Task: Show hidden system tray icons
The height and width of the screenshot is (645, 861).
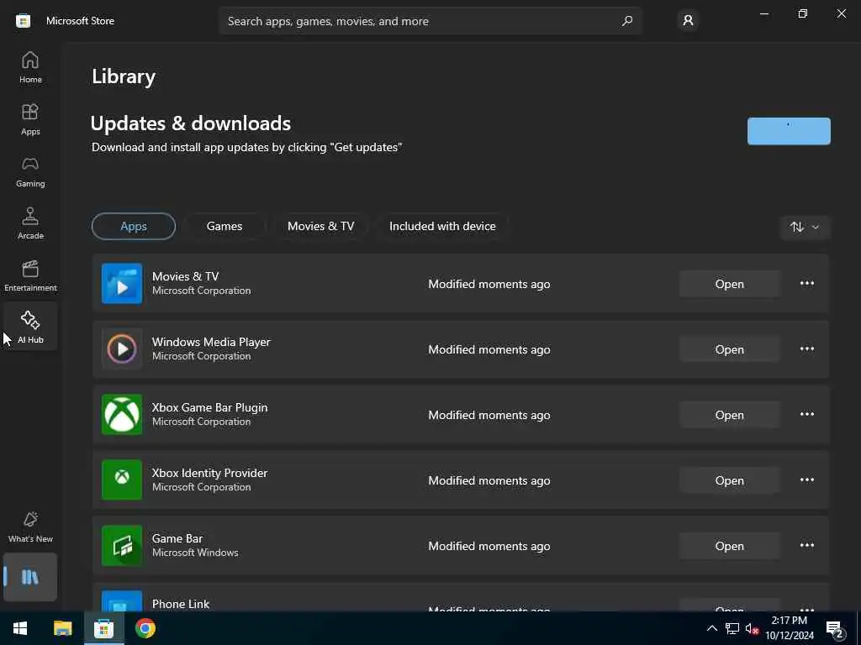Action: coord(711,628)
